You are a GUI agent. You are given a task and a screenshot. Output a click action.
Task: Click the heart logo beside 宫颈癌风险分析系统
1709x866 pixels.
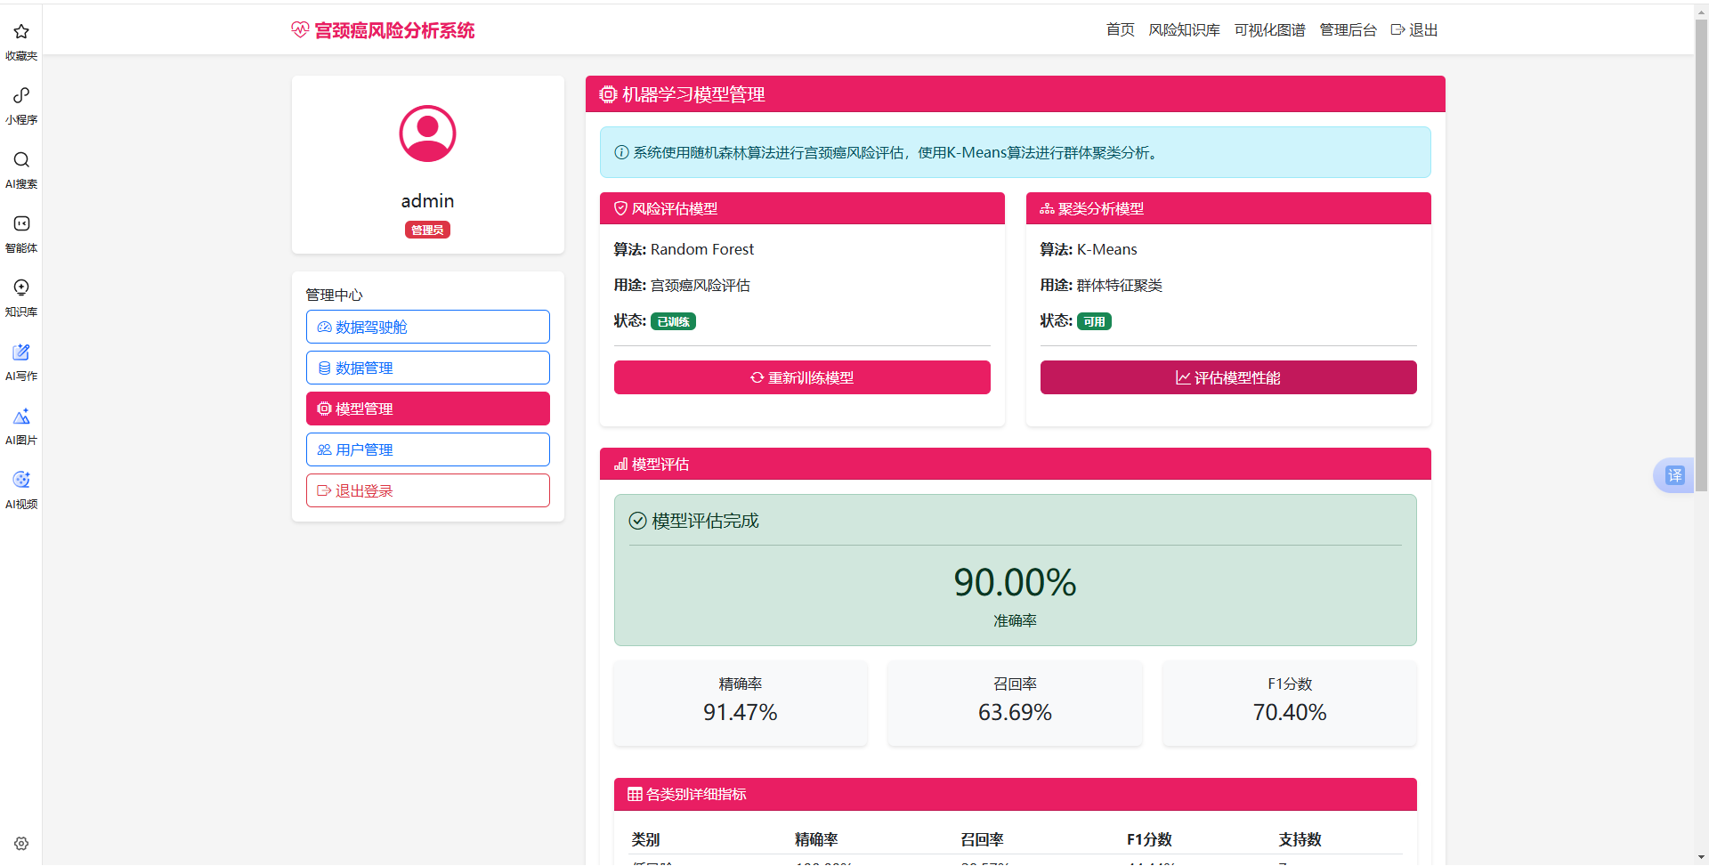pos(300,30)
